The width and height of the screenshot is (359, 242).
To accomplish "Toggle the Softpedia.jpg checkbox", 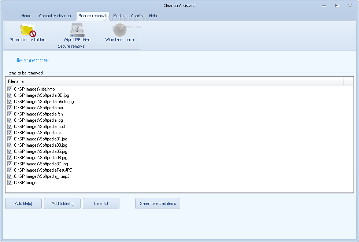I will tap(10, 120).
